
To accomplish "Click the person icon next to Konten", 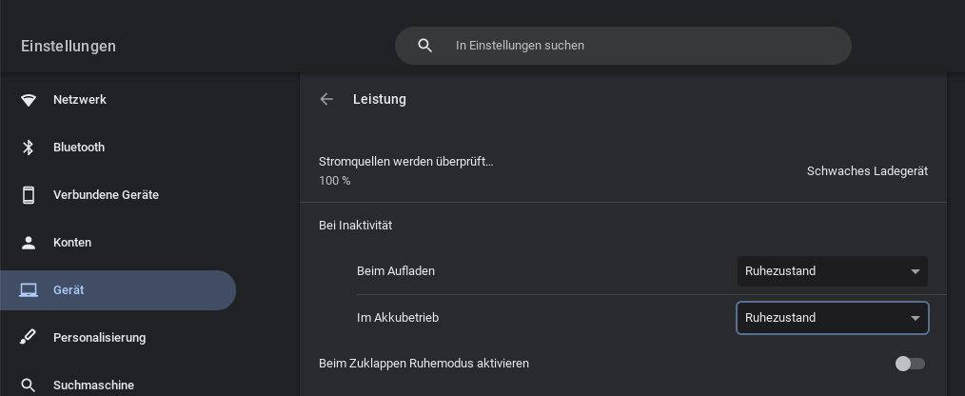I will [x=29, y=243].
